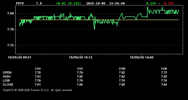Click the EOD OPEN value 7.79
Viewport: 188px width, 100px height.
click(x=80, y=72)
